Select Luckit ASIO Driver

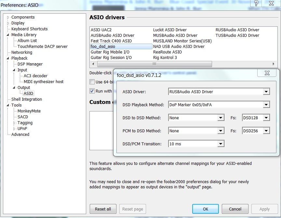pyautogui.click(x=170, y=30)
